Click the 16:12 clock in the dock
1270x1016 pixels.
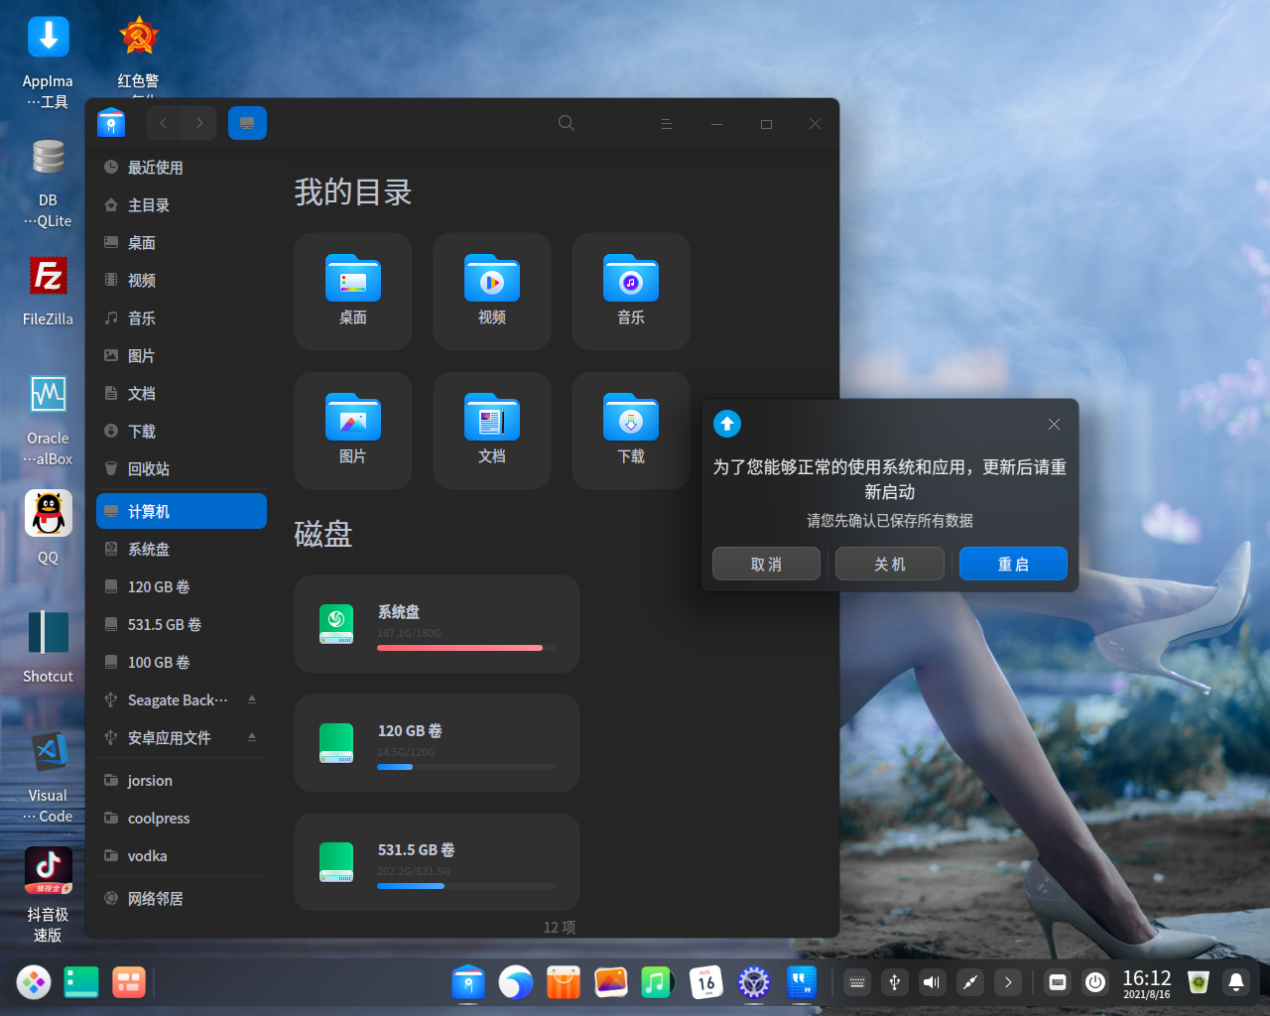1147,983
